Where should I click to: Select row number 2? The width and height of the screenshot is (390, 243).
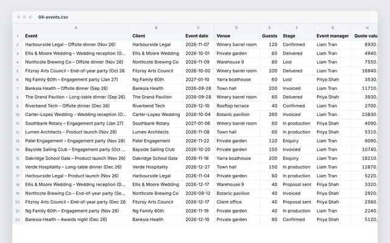coord(18,44)
